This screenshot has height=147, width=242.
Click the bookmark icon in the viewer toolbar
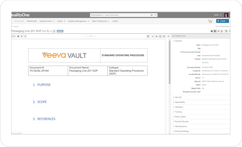[x=18, y=36]
